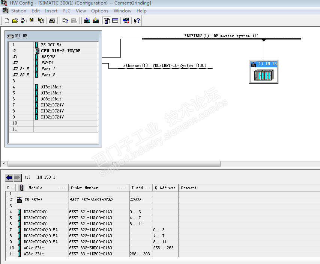The height and width of the screenshot is (264, 320).
Task: Select the AO8x12Bit module in slot 6
Action: (54, 99)
